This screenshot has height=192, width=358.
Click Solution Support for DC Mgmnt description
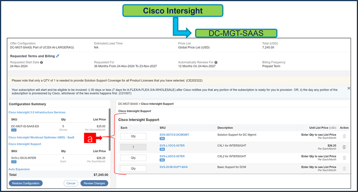click(237, 135)
